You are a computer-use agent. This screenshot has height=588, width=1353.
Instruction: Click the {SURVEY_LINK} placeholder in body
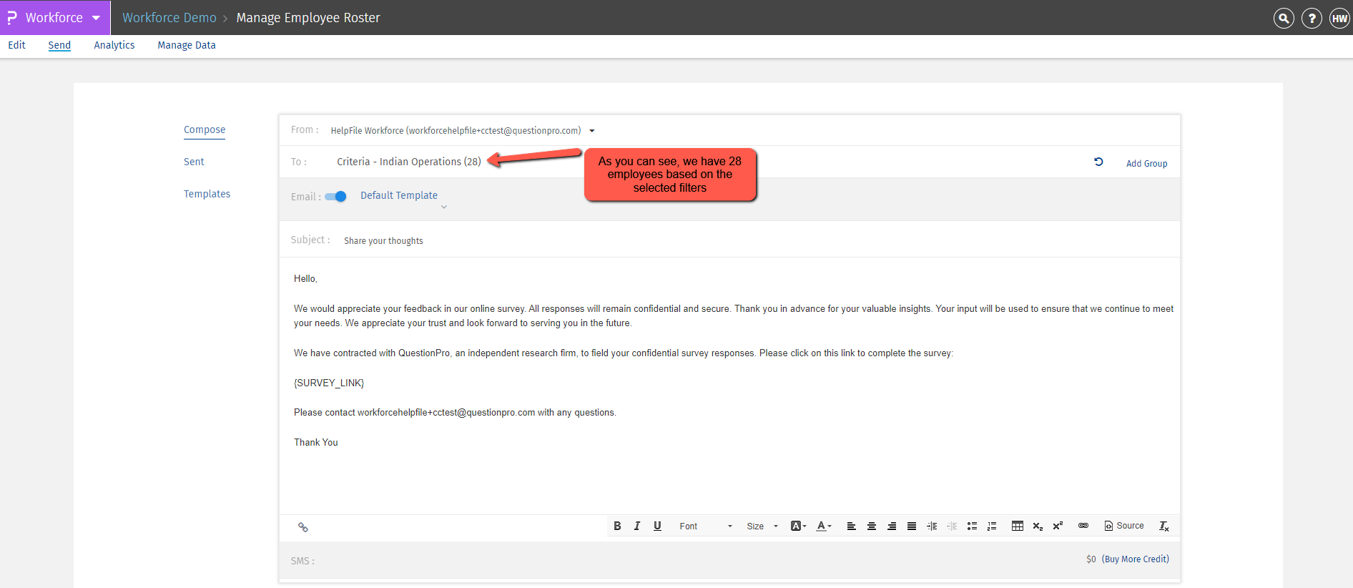(329, 383)
